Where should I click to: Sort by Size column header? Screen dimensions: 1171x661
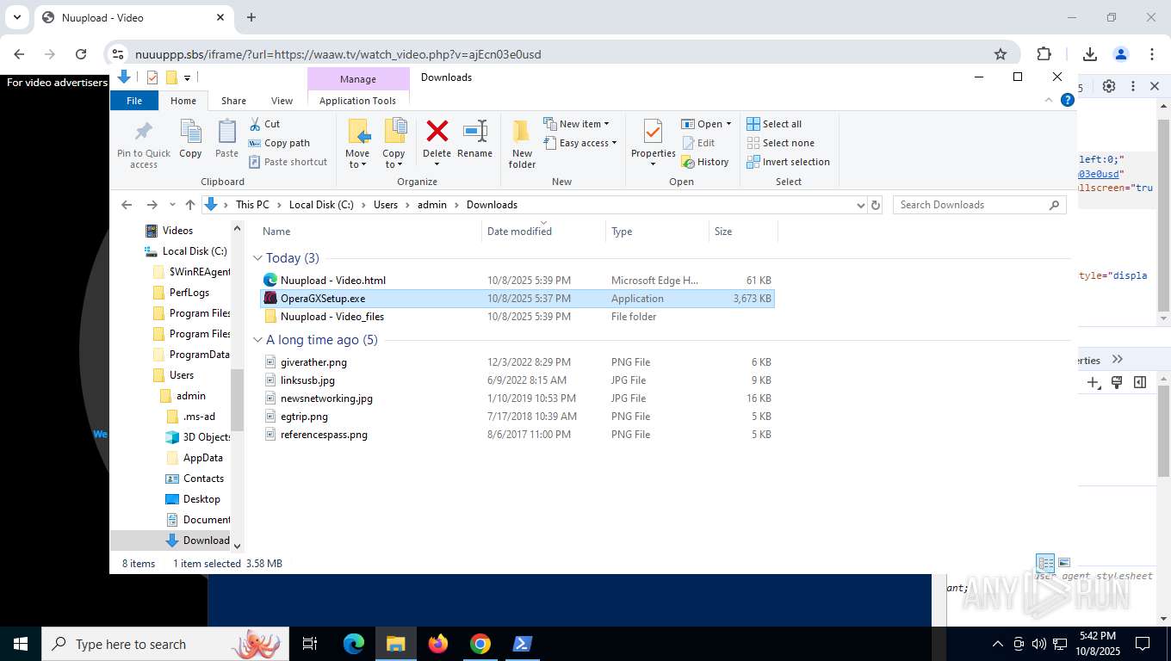pos(743,232)
